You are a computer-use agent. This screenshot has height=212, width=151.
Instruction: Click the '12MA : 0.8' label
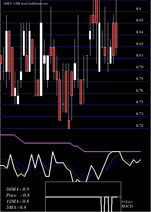18,201
